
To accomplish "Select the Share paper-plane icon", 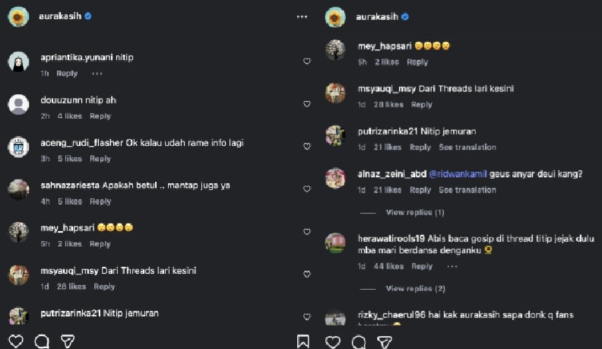I will click(66, 341).
